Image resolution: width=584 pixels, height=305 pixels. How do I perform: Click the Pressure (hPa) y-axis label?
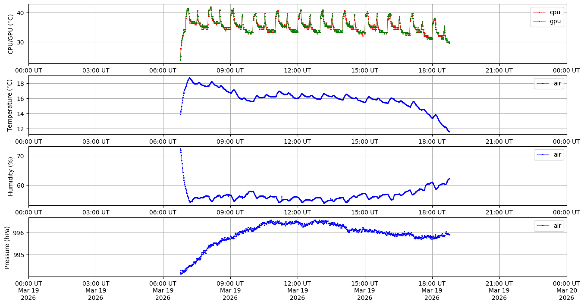point(7,247)
